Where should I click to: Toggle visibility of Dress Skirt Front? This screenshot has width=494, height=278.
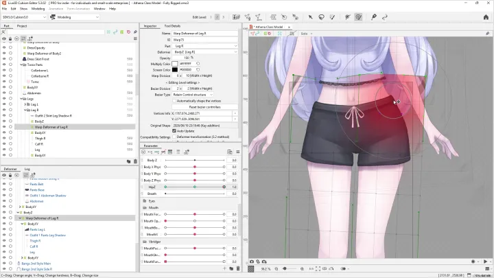click(x=4, y=59)
